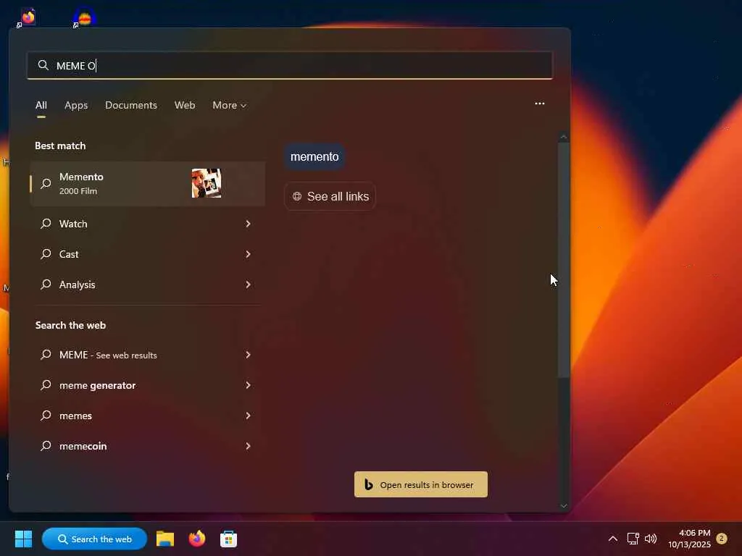
Task: Click the globe icon in See all links
Action: pyautogui.click(x=297, y=196)
